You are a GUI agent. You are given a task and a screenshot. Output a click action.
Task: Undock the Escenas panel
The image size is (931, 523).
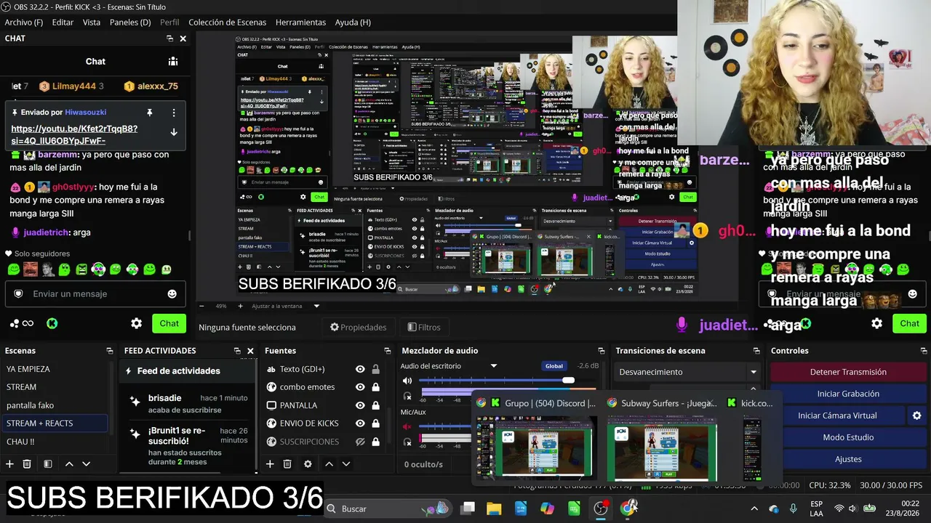pos(110,351)
